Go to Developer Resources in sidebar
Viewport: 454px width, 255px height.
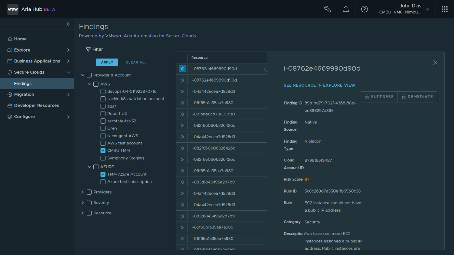[36, 105]
